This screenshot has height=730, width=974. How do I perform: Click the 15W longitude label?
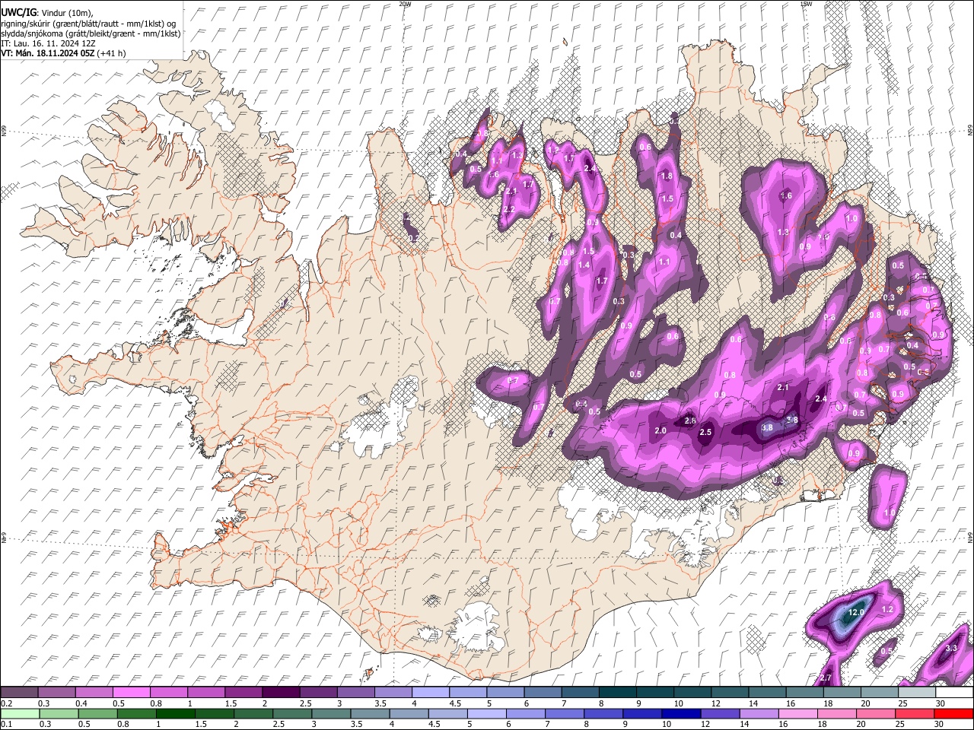coord(807,4)
